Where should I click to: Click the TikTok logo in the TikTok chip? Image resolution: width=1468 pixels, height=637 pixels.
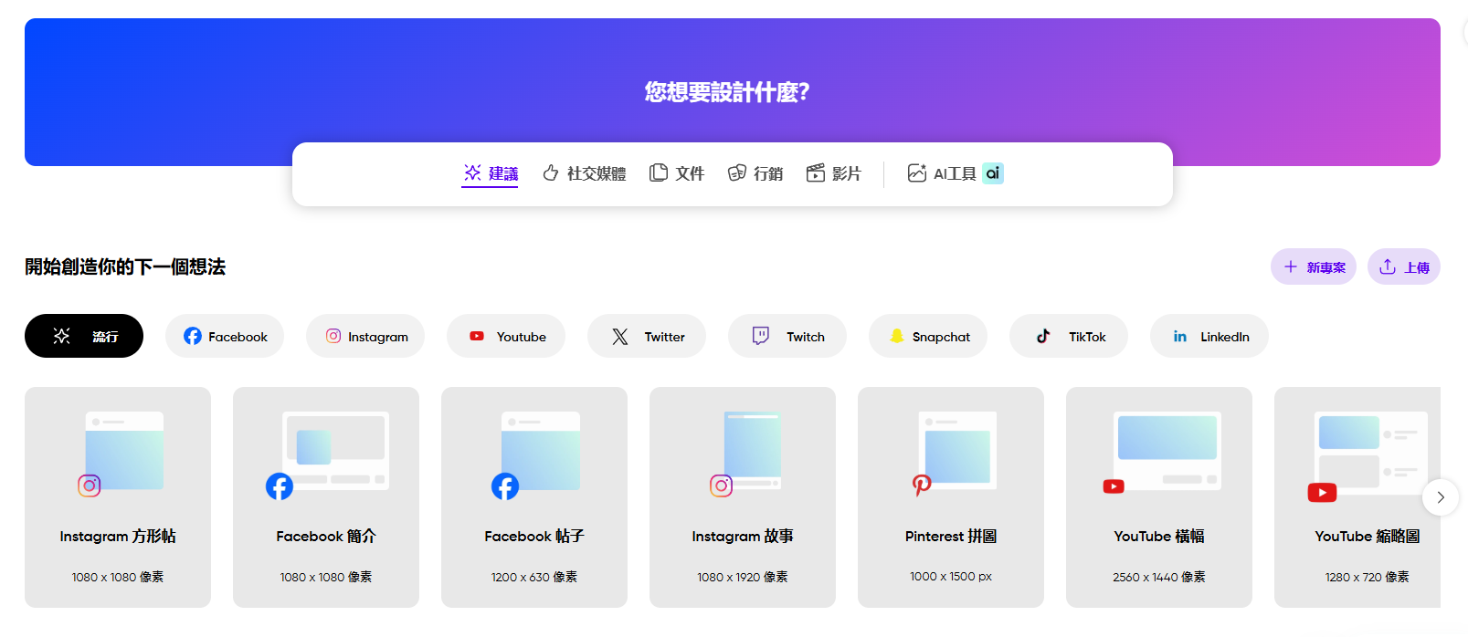point(1043,336)
